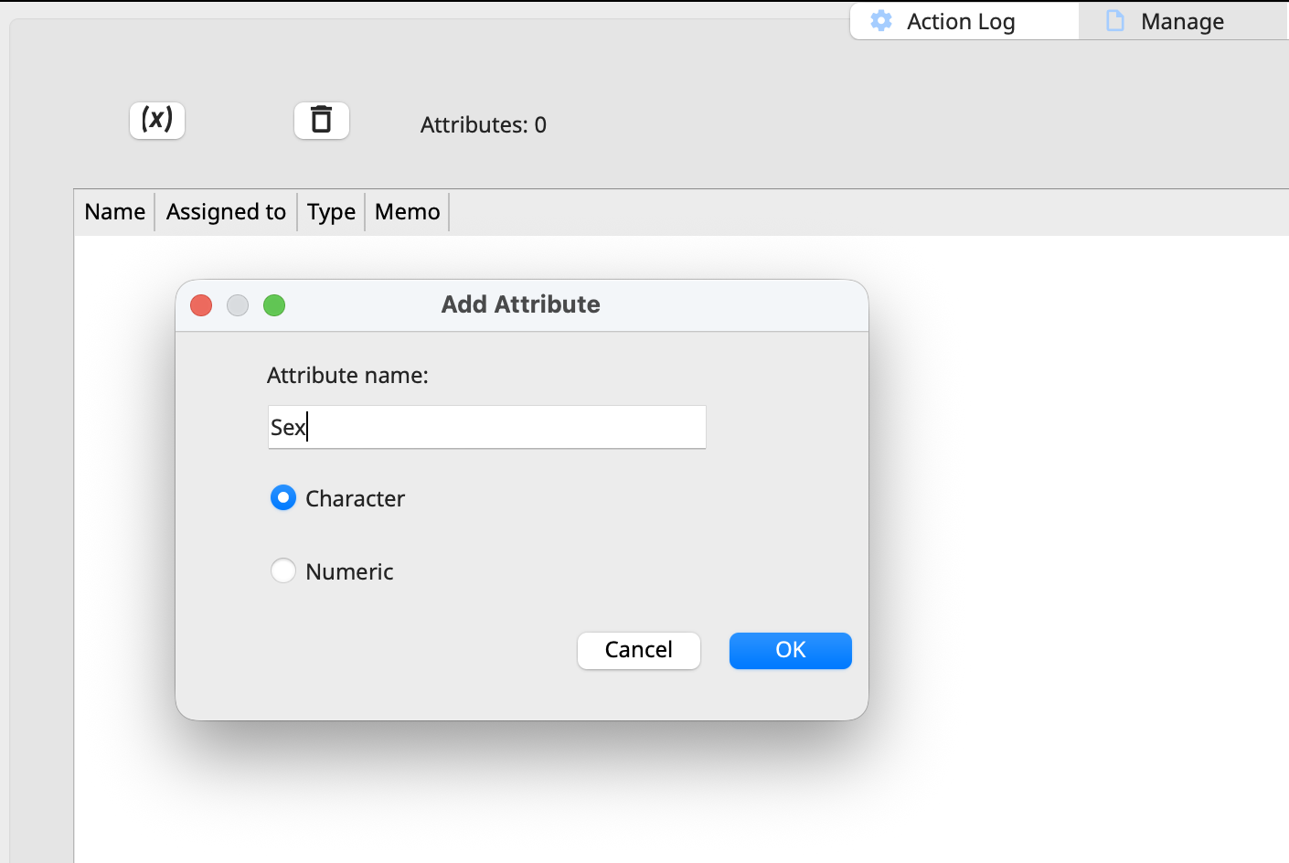Click the trash delete attribute icon

(322, 120)
